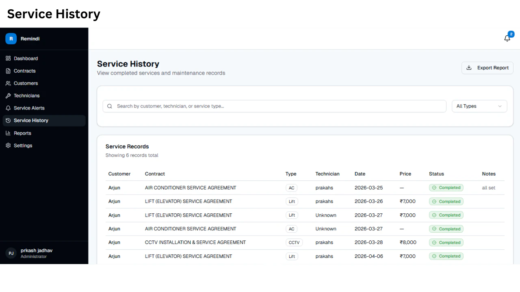Click the date 2026-04-06
The width and height of the screenshot is (520, 292).
[x=368, y=256]
